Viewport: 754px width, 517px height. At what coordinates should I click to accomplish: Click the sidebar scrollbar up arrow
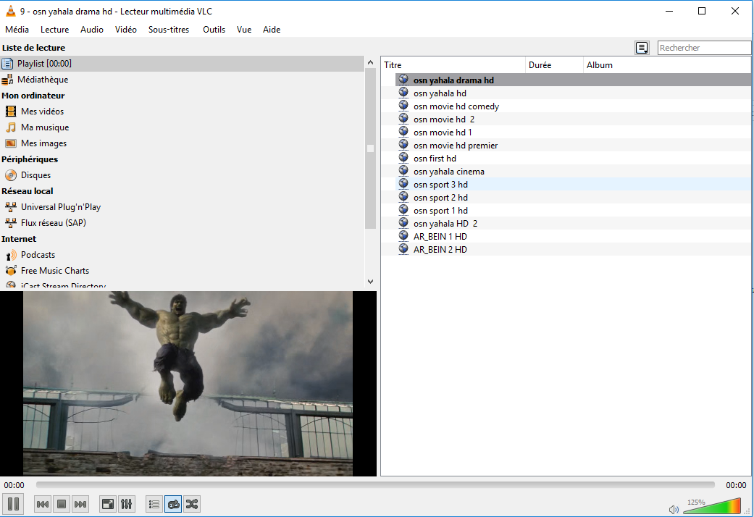[370, 62]
